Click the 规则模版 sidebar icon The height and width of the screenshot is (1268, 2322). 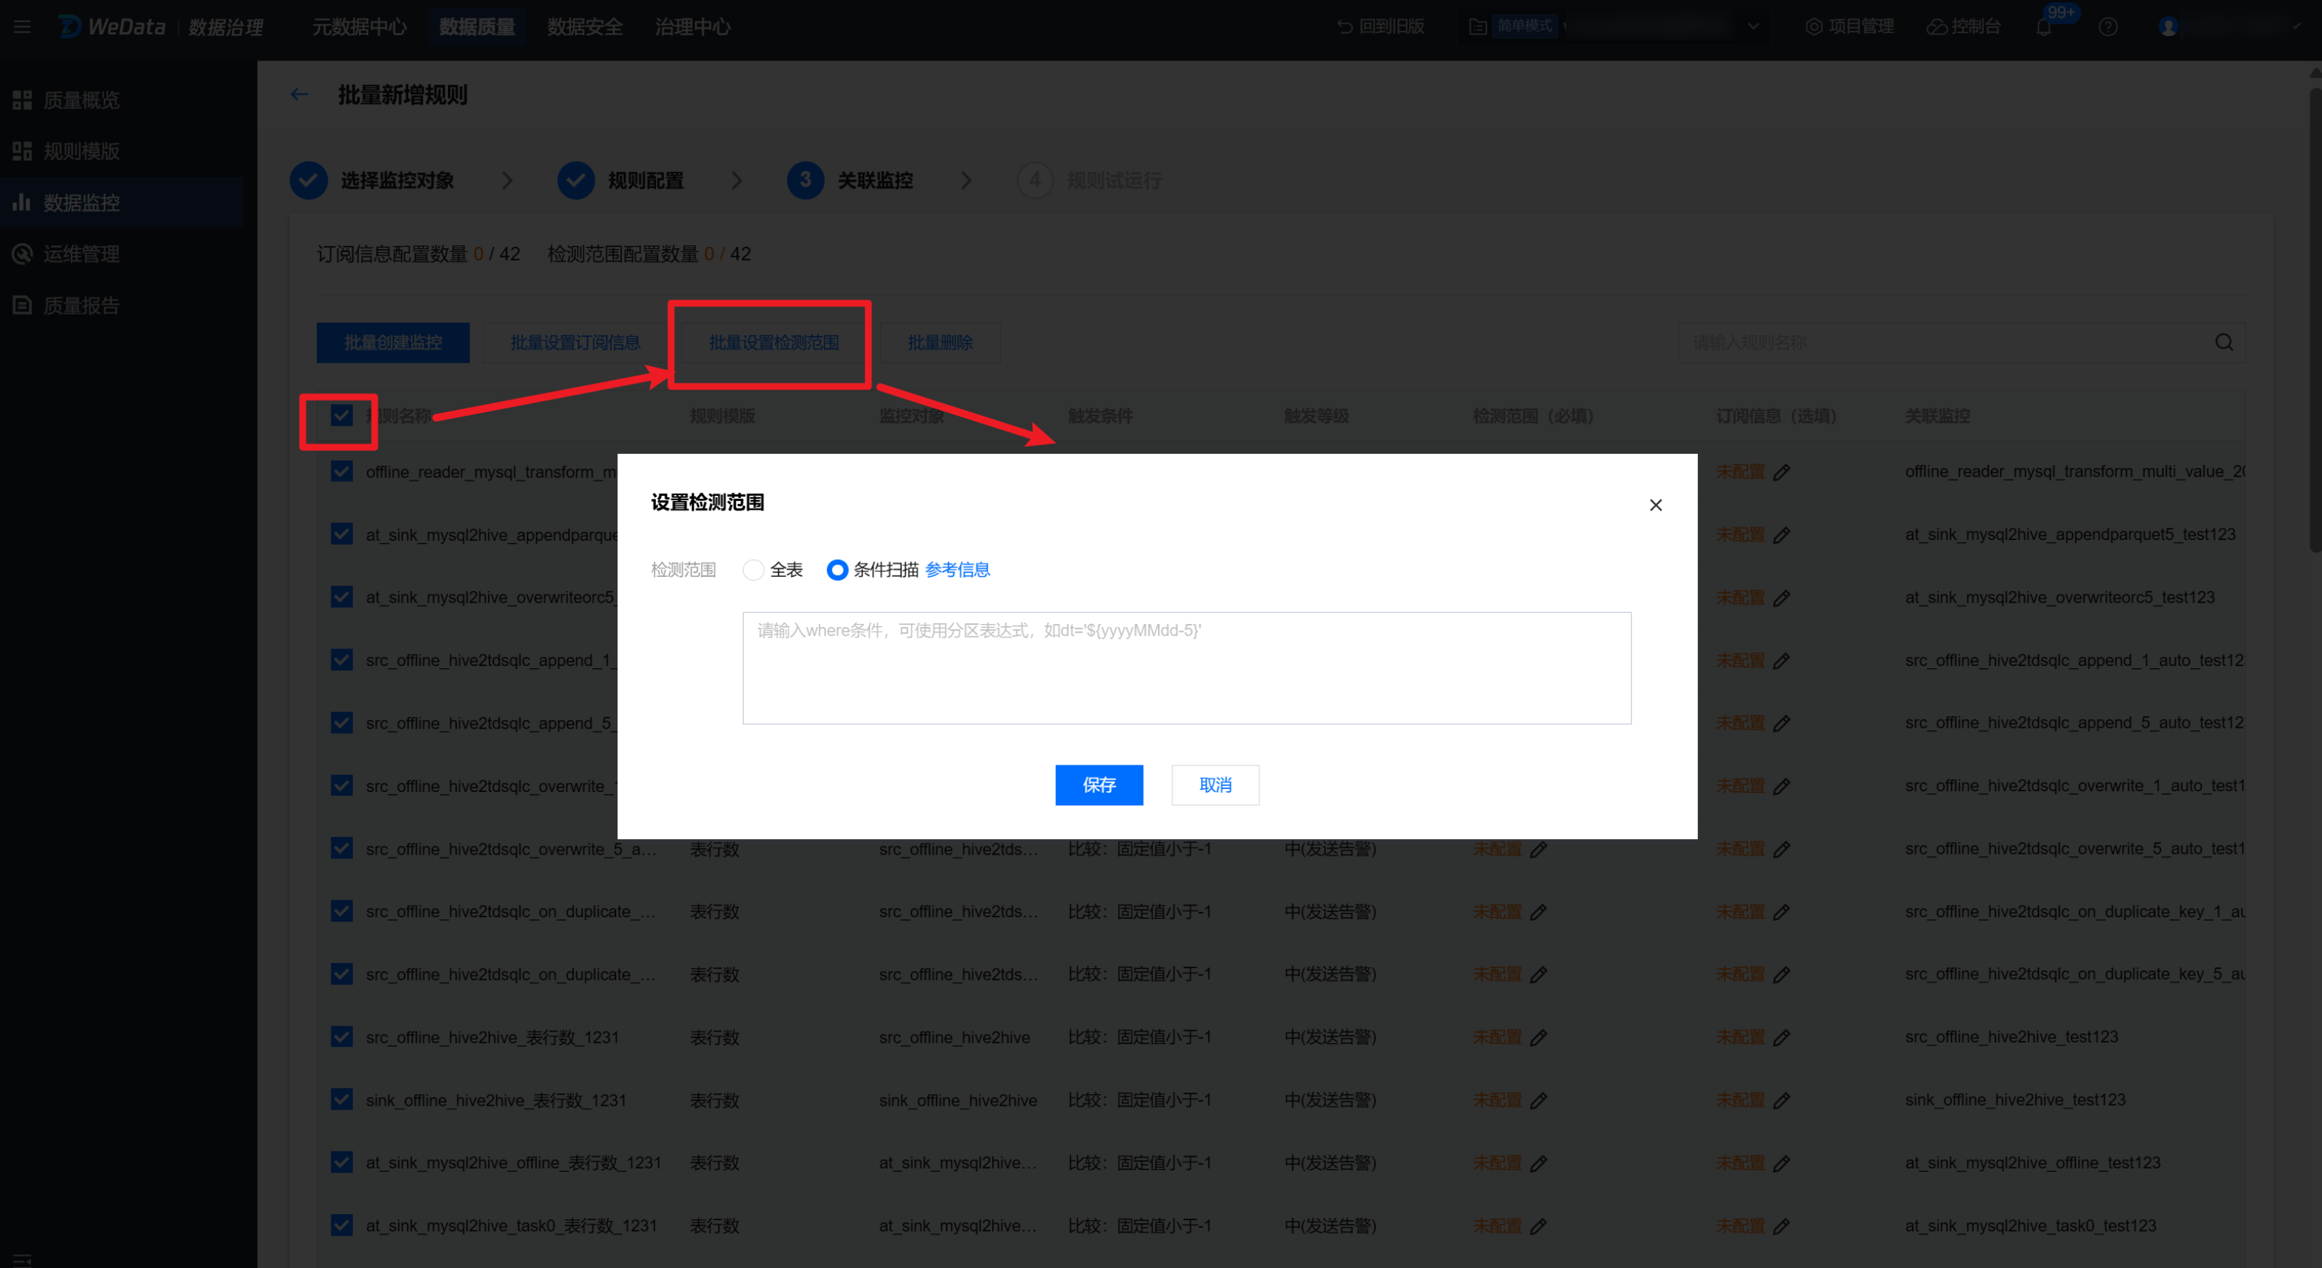point(23,151)
